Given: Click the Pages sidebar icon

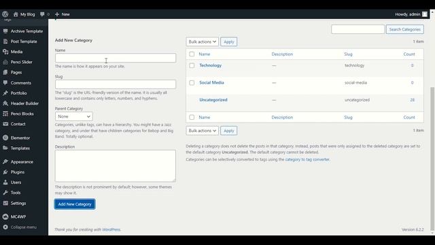Looking at the screenshot, I should click(5, 72).
